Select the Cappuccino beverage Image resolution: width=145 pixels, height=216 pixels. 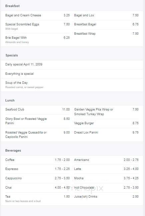pos(37,178)
